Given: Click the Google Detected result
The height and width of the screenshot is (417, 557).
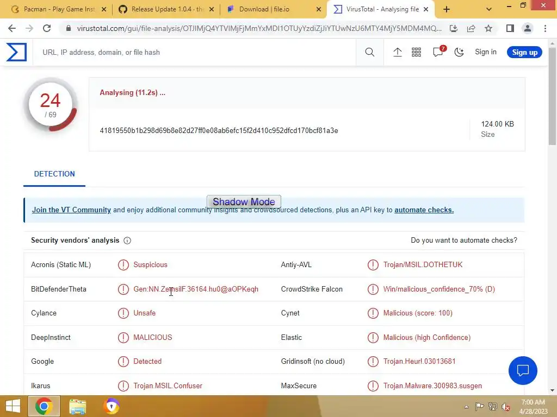Looking at the screenshot, I should [147, 361].
